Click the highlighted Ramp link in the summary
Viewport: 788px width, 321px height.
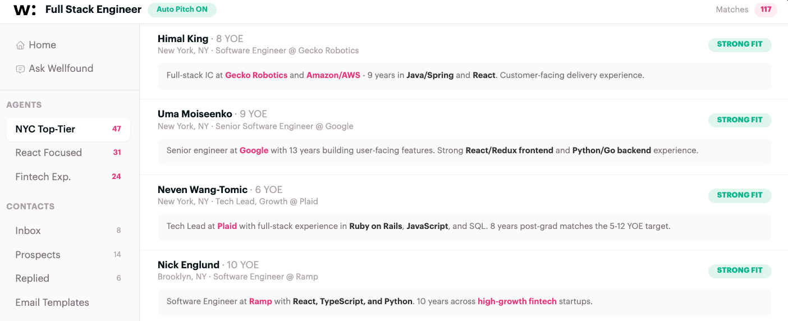pyautogui.click(x=260, y=301)
